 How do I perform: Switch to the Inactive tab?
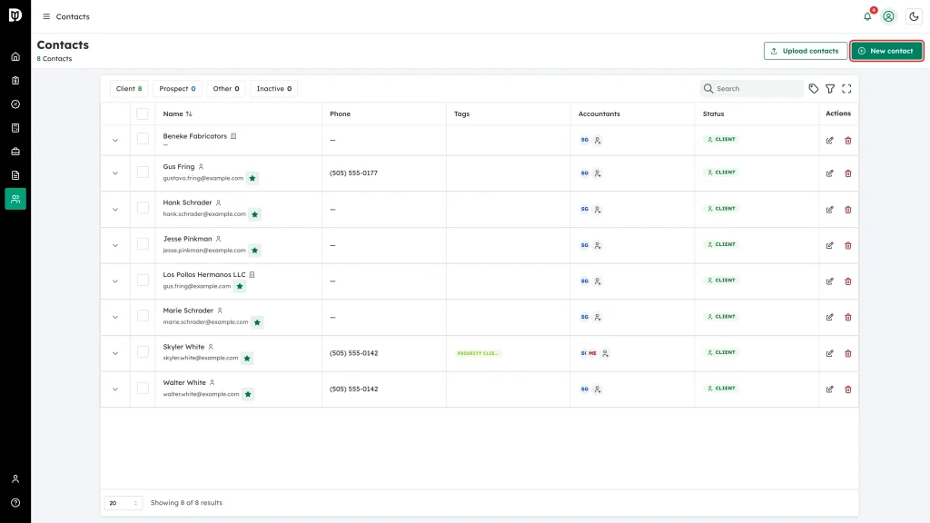tap(274, 89)
